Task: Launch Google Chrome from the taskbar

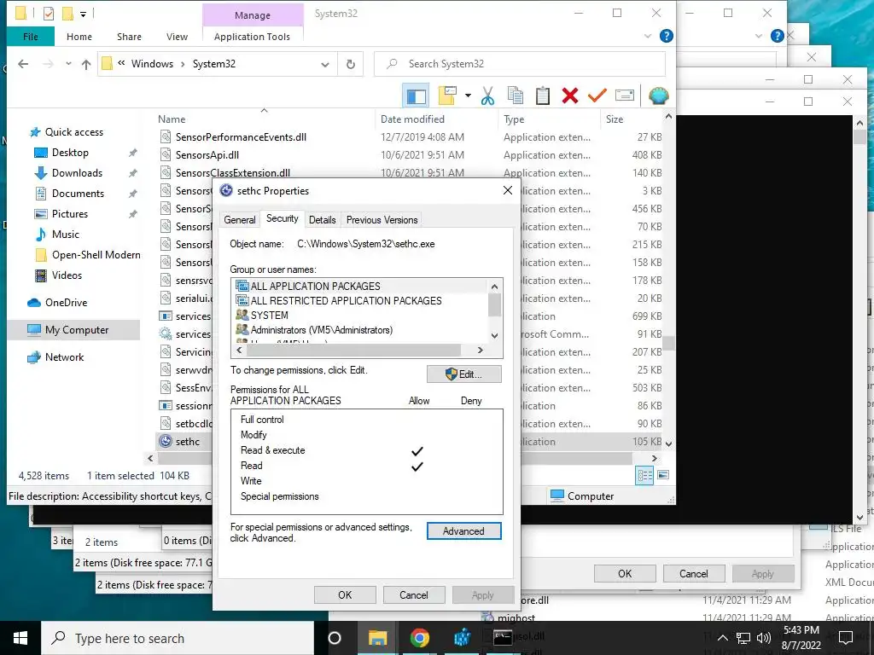Action: (x=419, y=638)
